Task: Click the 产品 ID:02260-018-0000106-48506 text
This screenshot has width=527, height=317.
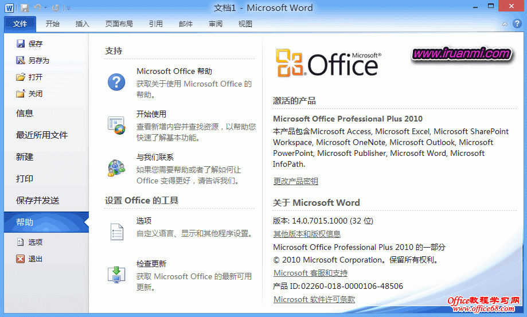Action: click(x=338, y=286)
